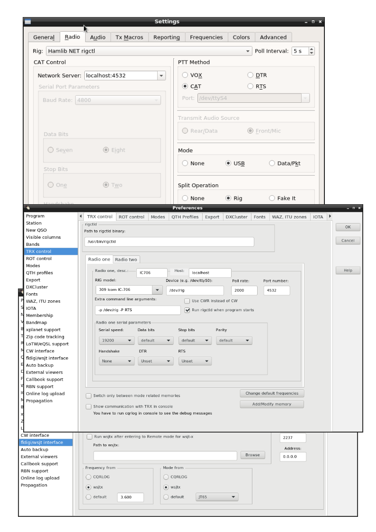Viewport: 376px width, 532px height.
Task: Increase Poll Interval with stepper arrows
Action: pos(312,49)
